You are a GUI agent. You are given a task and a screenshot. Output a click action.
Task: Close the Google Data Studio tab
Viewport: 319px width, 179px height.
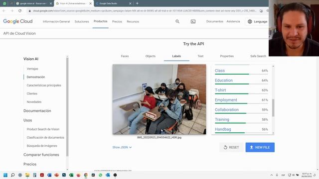coord(130,3)
